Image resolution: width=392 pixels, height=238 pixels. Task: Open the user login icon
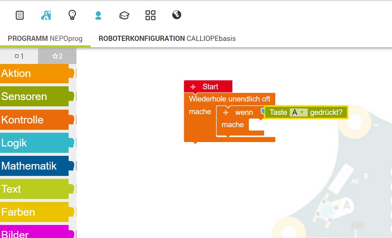[98, 15]
